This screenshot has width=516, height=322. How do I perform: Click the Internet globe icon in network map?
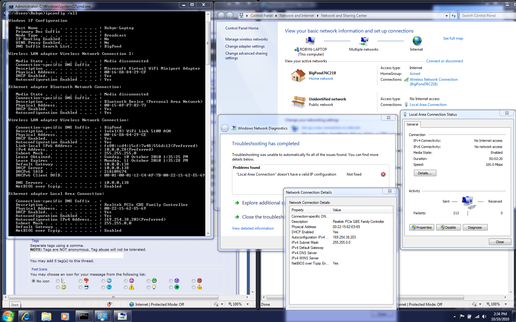417,41
